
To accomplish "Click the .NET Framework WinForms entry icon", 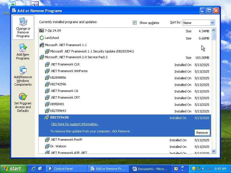I will [x=47, y=71].
